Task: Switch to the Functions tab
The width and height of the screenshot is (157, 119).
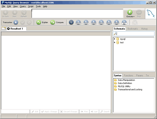Action: (128, 76)
